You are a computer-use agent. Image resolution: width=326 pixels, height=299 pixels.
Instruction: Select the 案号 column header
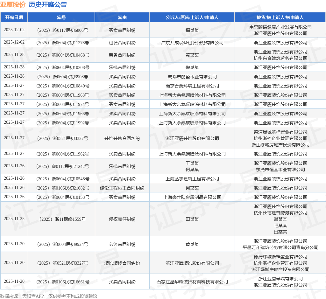point(61,17)
